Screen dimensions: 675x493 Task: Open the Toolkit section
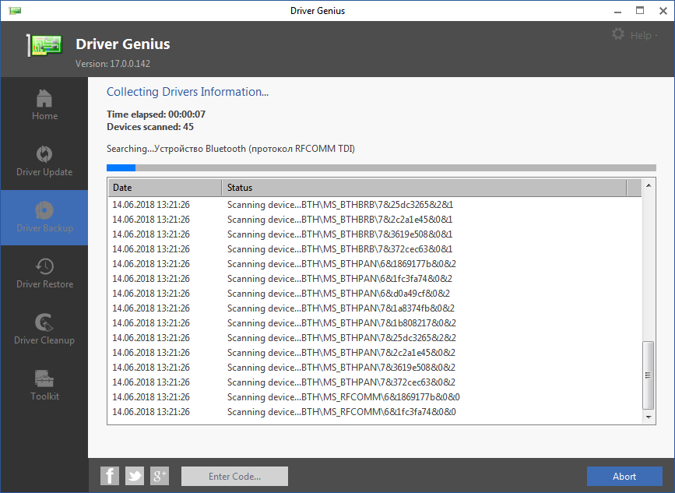(44, 386)
